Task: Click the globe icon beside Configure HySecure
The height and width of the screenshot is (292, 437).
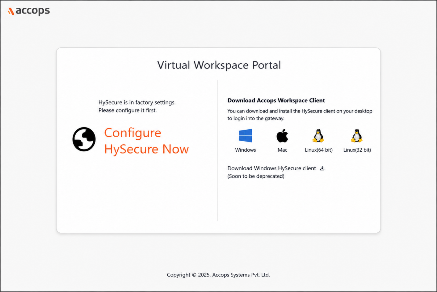Action: (x=84, y=139)
